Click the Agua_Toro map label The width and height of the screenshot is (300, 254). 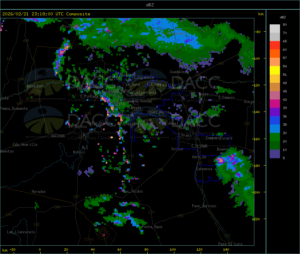pos(36,86)
